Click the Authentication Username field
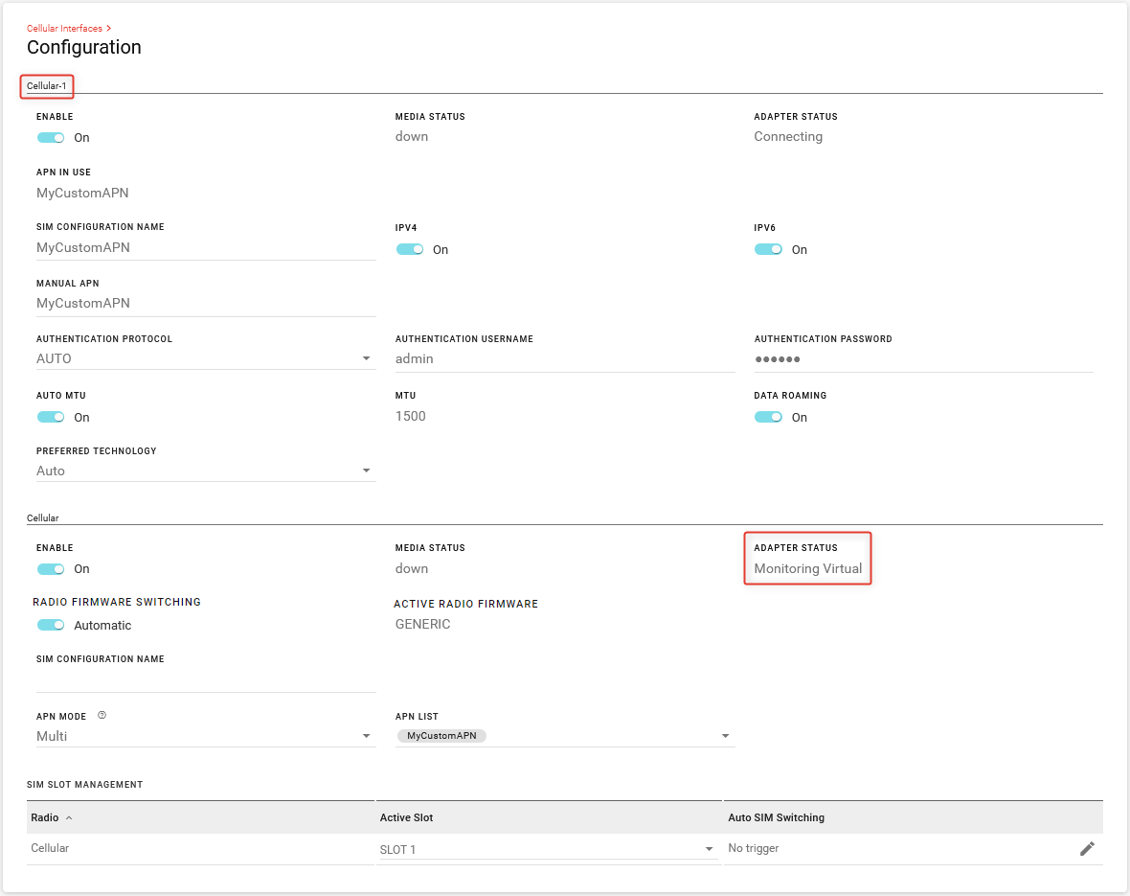1130x896 pixels. (565, 358)
